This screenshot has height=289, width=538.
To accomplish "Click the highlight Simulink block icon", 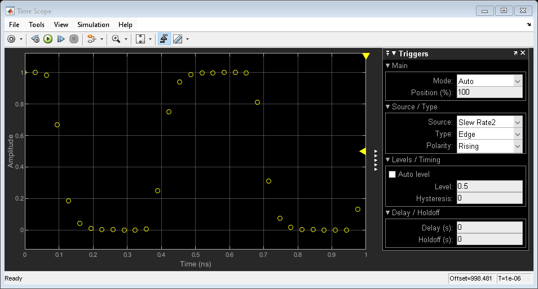I will point(90,39).
